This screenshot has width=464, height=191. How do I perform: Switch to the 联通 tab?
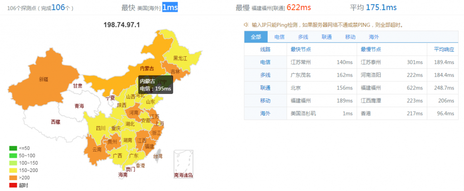[327, 37]
